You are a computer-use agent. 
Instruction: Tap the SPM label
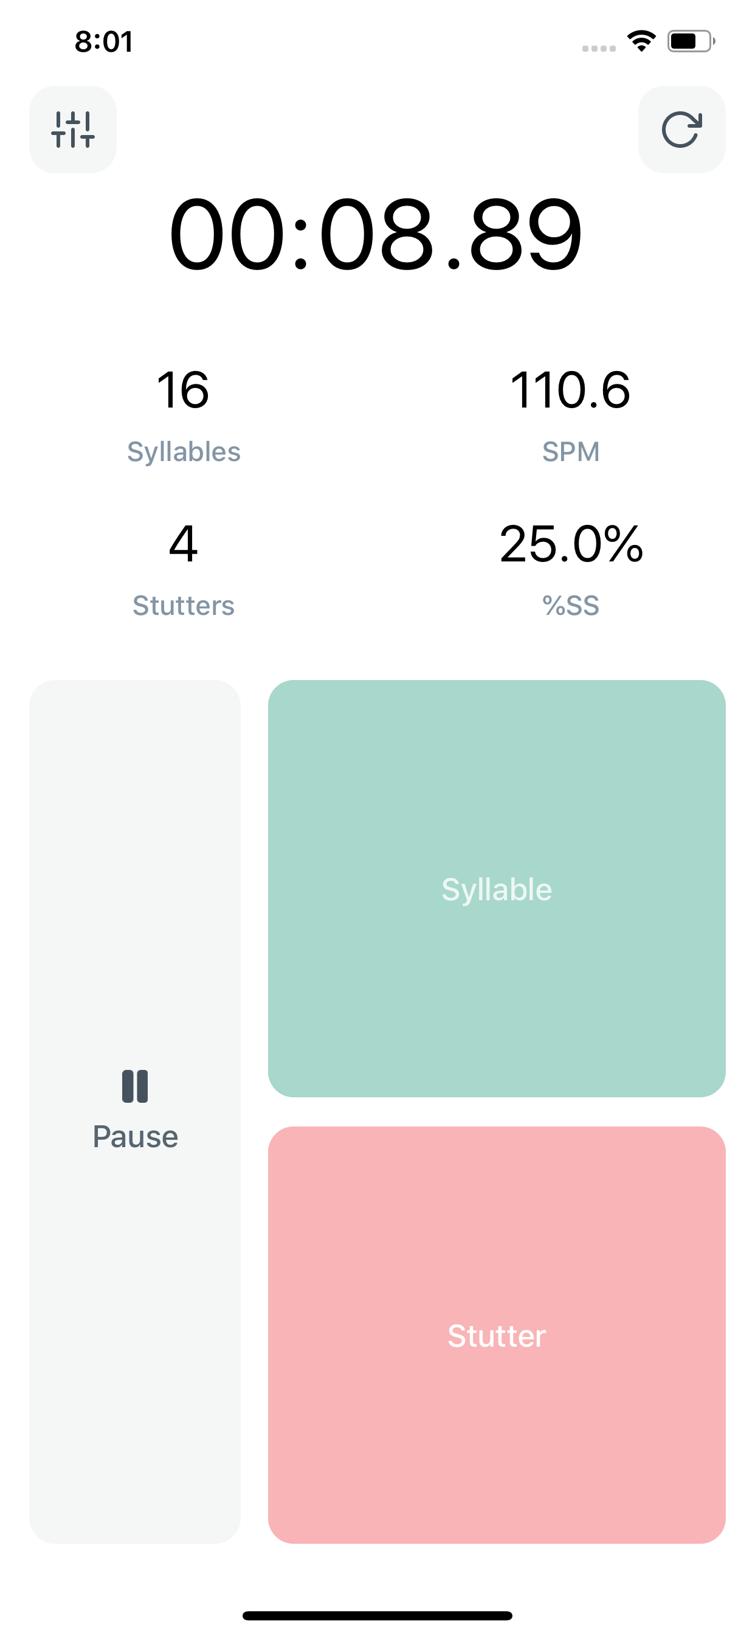point(570,452)
